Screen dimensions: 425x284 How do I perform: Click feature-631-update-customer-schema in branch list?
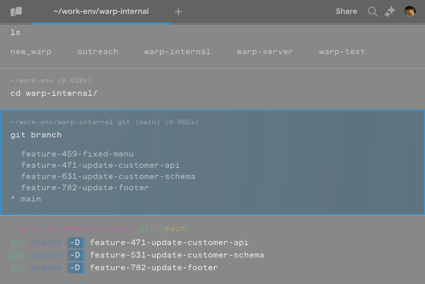(108, 176)
